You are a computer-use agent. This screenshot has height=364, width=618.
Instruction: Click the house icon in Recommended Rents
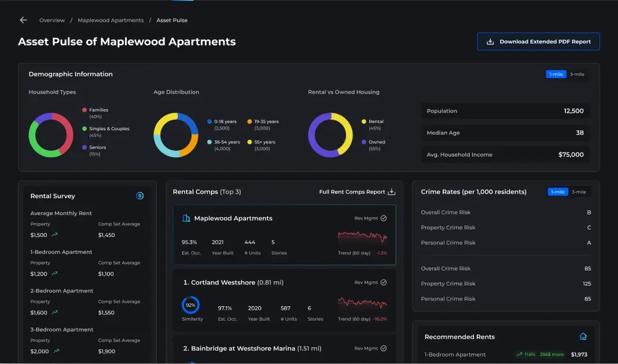tap(583, 336)
